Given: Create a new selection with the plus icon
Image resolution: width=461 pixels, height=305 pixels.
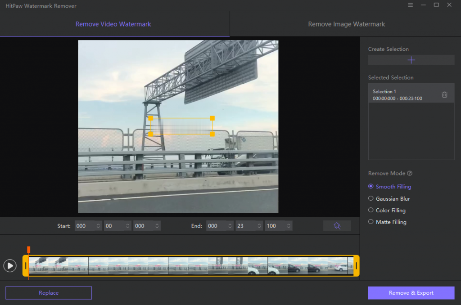Looking at the screenshot, I should tap(411, 59).
